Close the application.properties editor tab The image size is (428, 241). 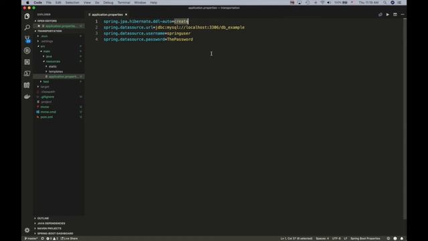coord(126,15)
